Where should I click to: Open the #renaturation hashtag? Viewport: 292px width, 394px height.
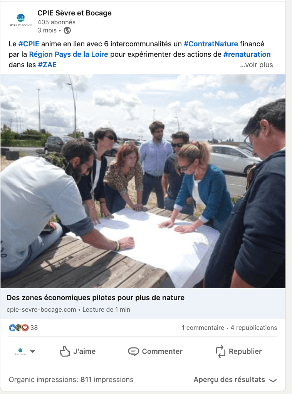pyautogui.click(x=247, y=54)
